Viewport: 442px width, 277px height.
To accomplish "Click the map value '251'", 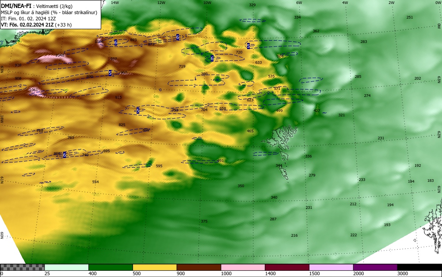I will click(410, 17).
